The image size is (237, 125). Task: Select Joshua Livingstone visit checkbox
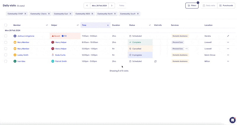click(6, 36)
